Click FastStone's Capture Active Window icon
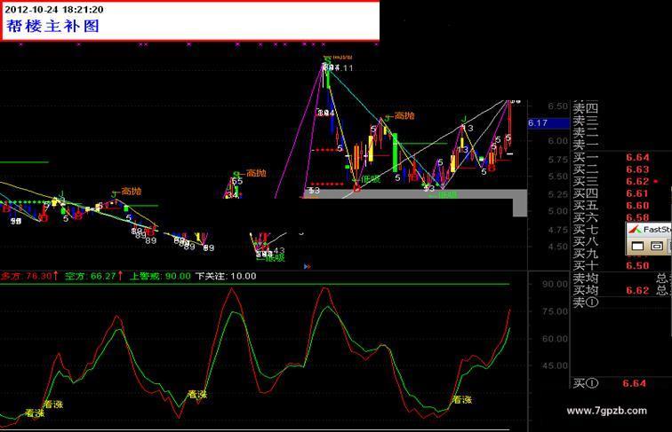The width and height of the screenshot is (672, 432). (637, 246)
